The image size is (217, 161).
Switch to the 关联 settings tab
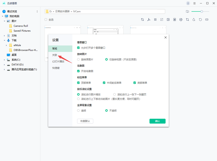(x=55, y=55)
